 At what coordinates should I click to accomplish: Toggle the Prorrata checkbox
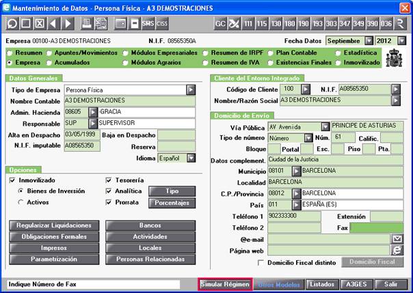109,202
